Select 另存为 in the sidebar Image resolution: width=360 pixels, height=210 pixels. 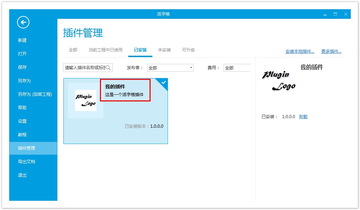24,81
